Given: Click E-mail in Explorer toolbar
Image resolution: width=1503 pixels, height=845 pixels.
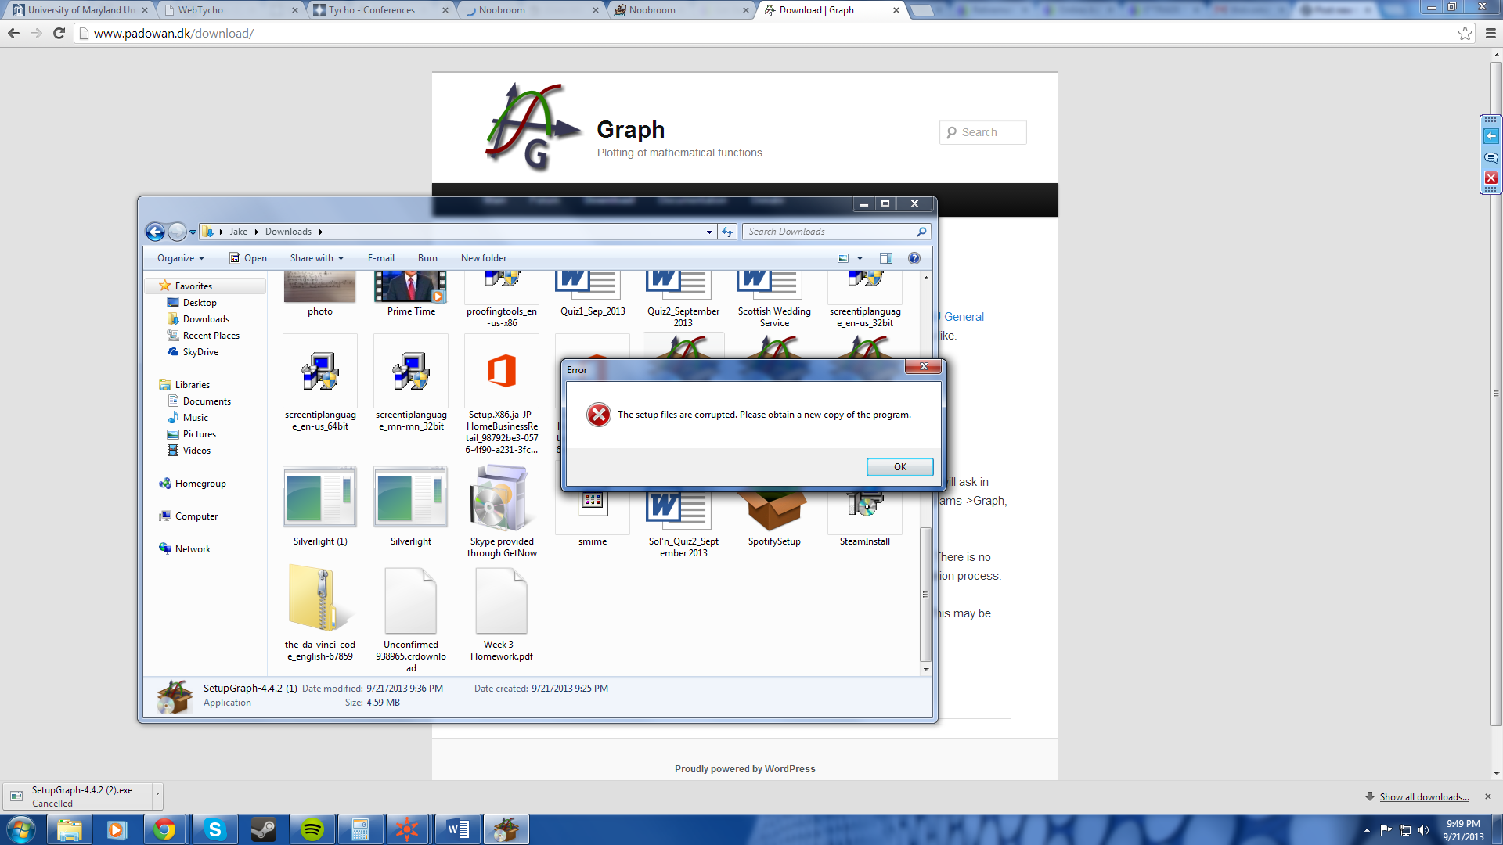Looking at the screenshot, I should pos(381,258).
